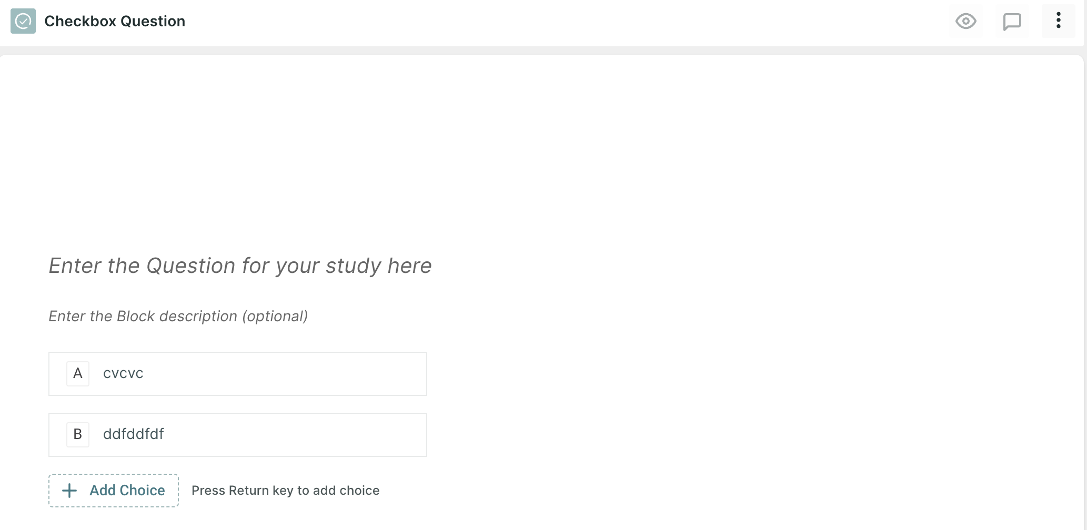The width and height of the screenshot is (1087, 530).
Task: Click empty area of choice B box
Action: click(x=295, y=435)
